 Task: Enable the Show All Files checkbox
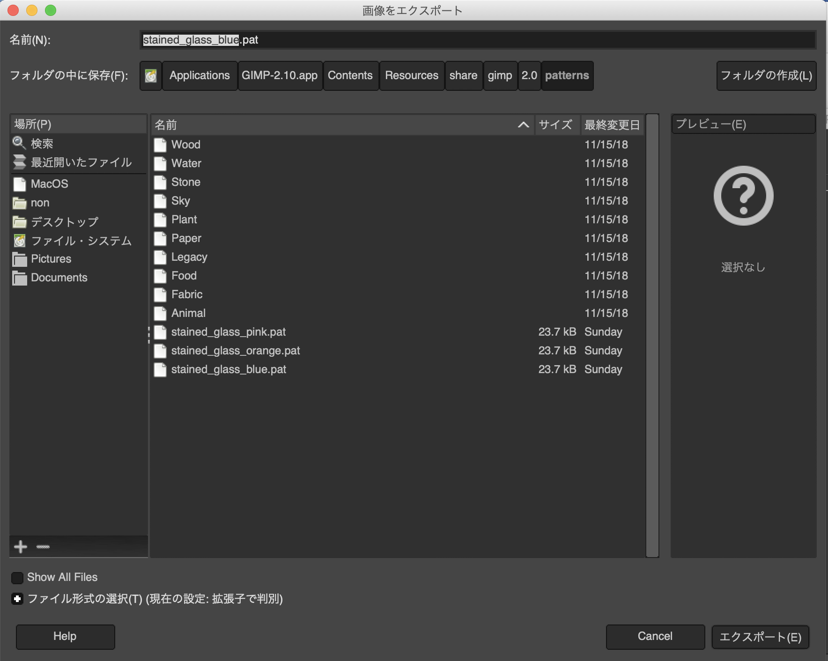pos(17,577)
